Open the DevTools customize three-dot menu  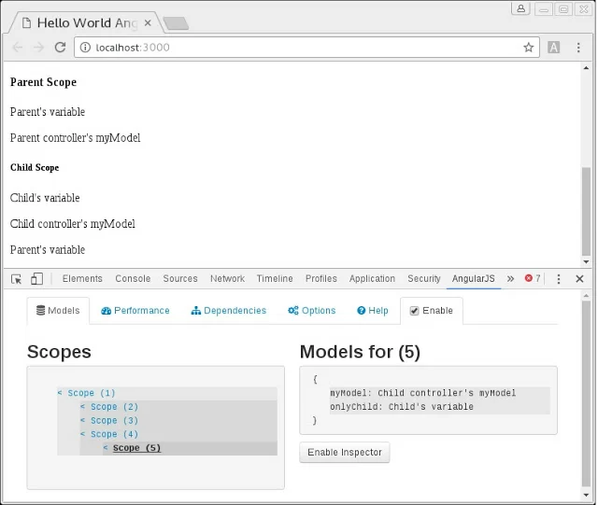click(559, 279)
